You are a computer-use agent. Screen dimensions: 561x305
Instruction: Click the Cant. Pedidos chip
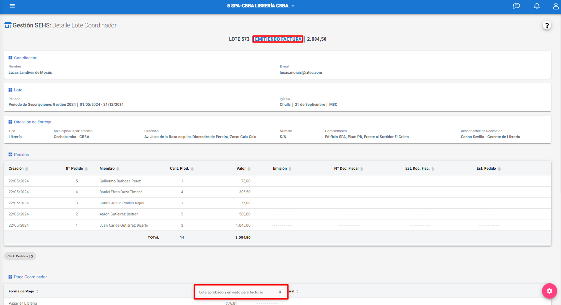tap(20, 256)
